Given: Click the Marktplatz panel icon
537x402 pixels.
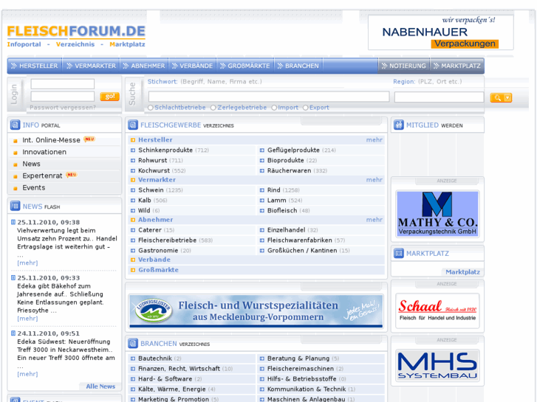Looking at the screenshot, I should [x=399, y=254].
